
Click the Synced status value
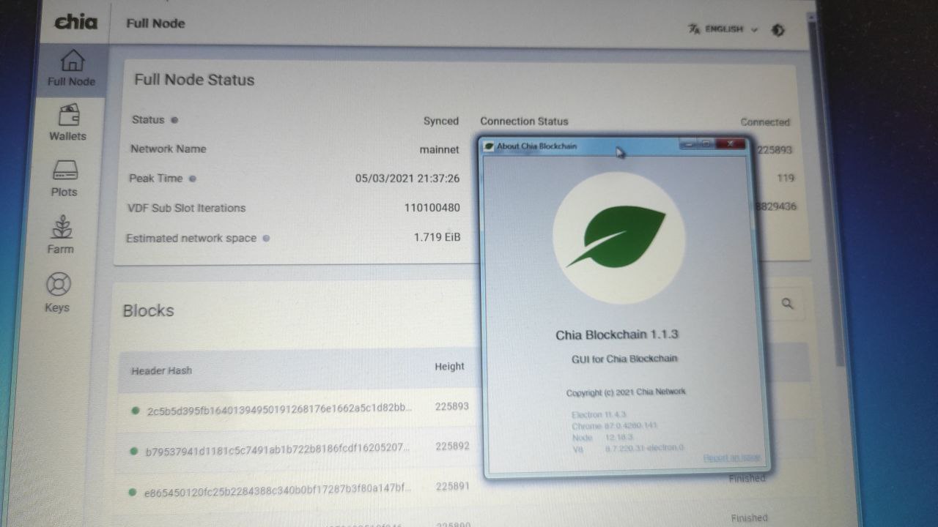pos(441,121)
